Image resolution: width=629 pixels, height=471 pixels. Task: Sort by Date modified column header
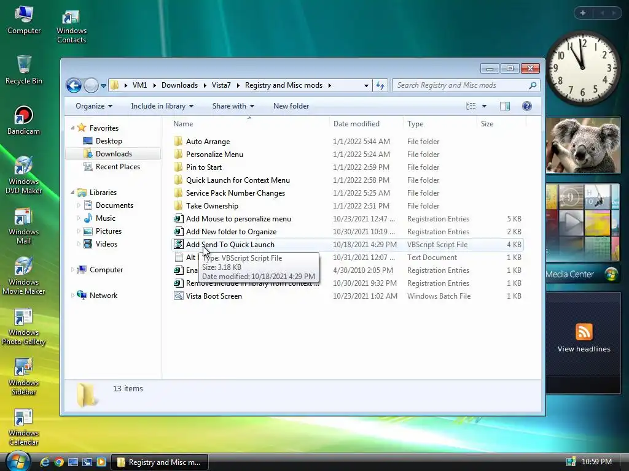(366, 124)
